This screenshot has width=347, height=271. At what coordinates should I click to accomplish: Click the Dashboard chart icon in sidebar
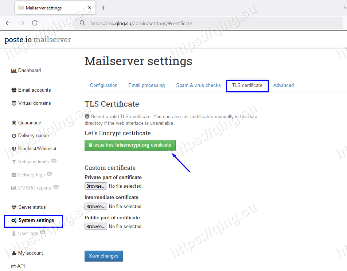click(14, 71)
